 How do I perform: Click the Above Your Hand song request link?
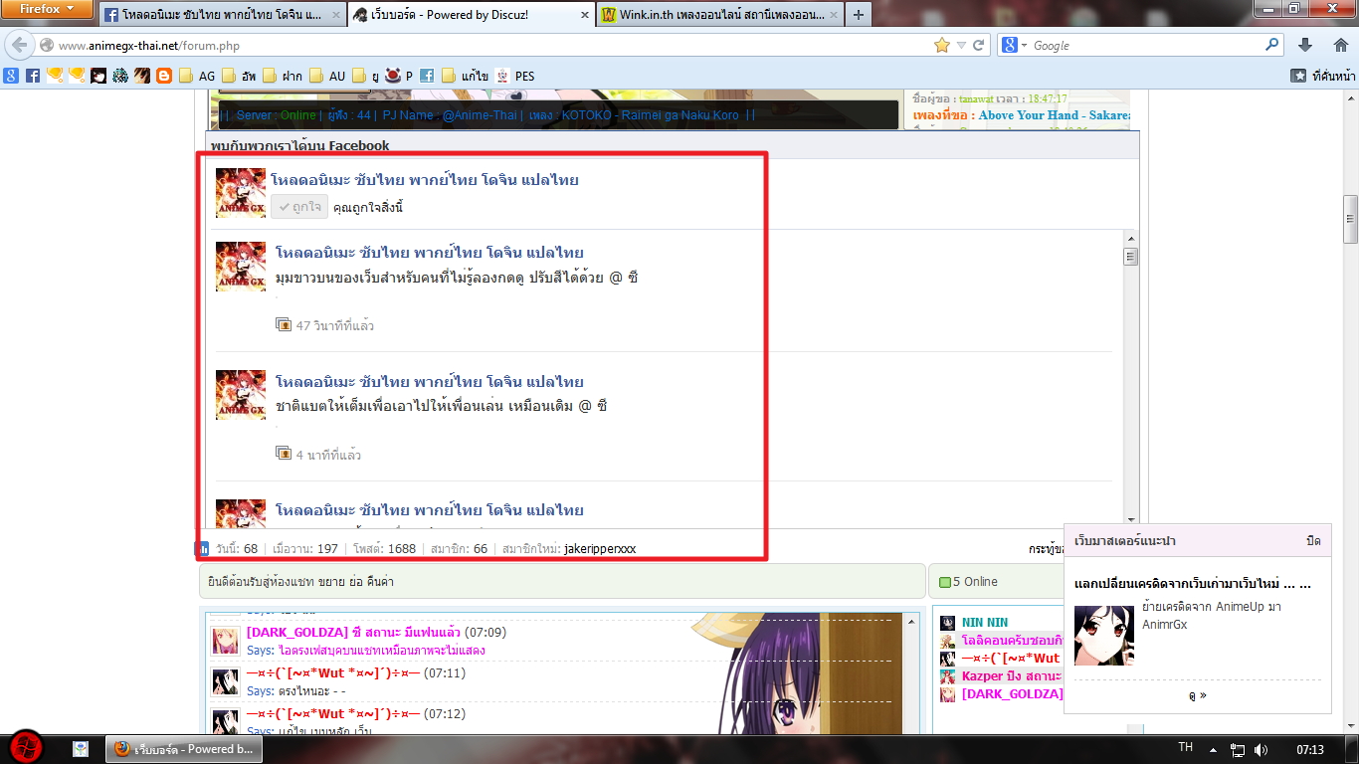pyautogui.click(x=1054, y=115)
